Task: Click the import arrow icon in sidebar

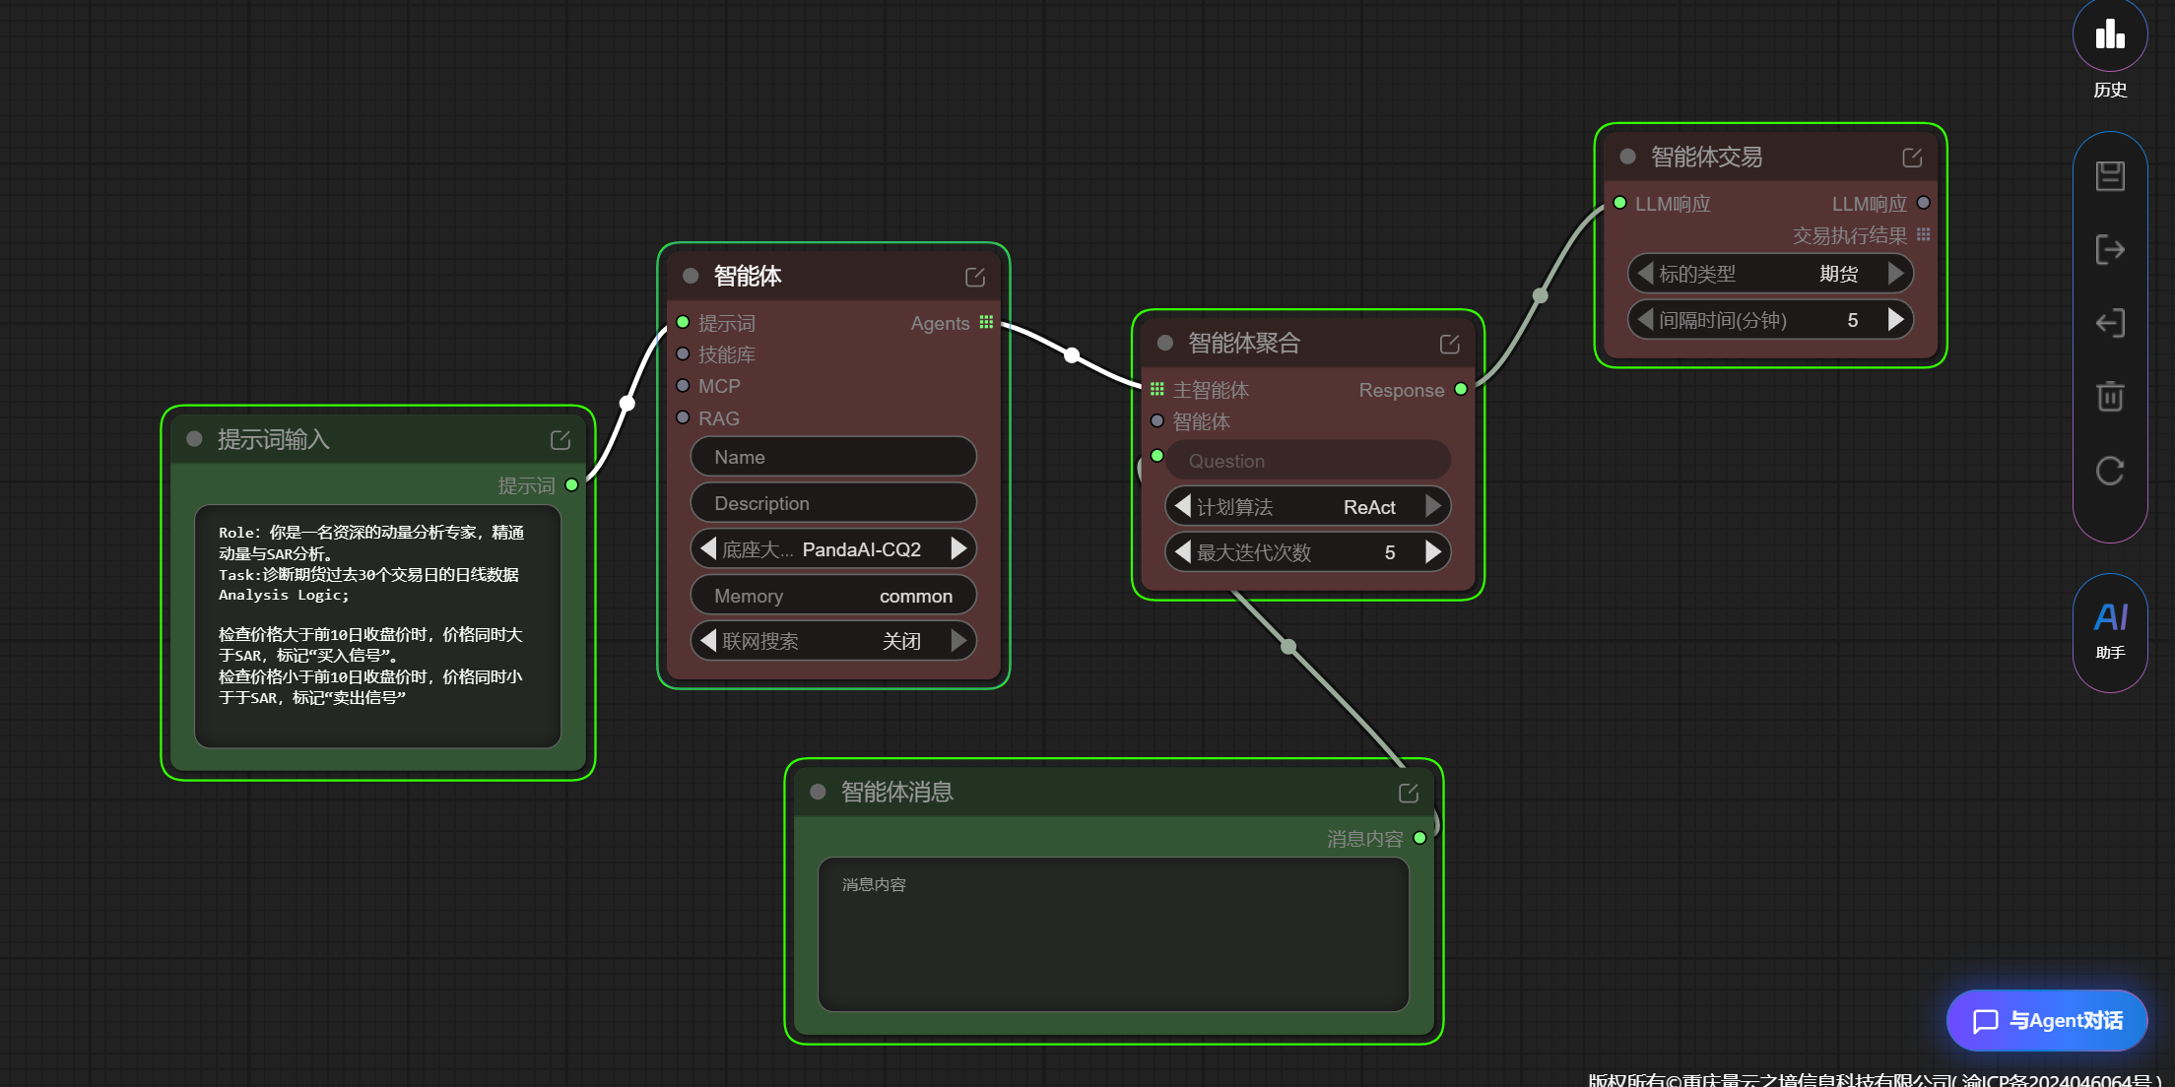Action: [x=2109, y=323]
